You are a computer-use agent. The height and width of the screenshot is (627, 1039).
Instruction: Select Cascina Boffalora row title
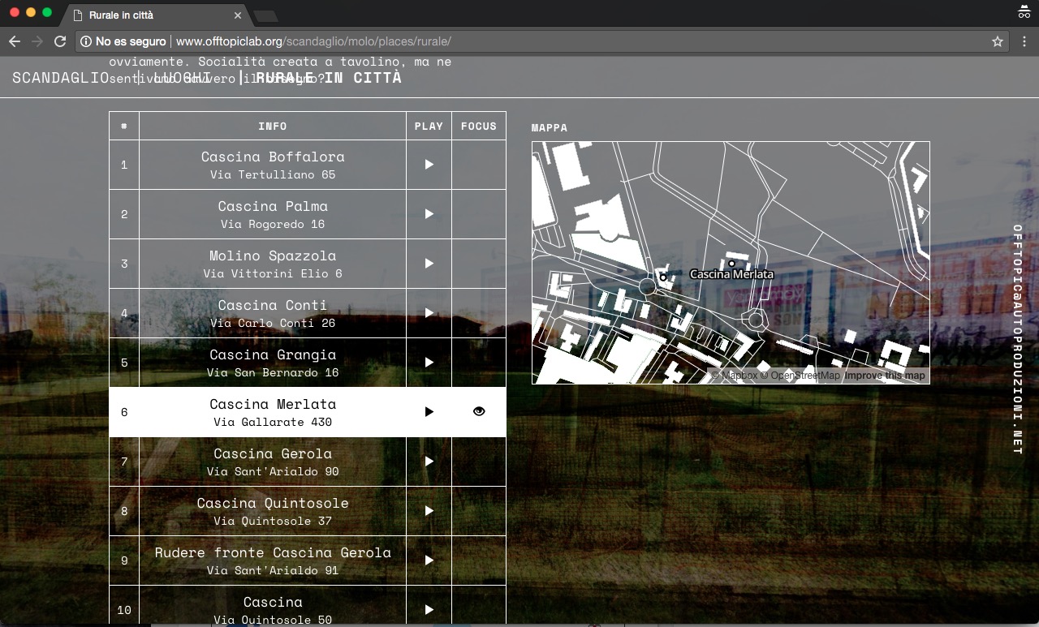coord(273,157)
